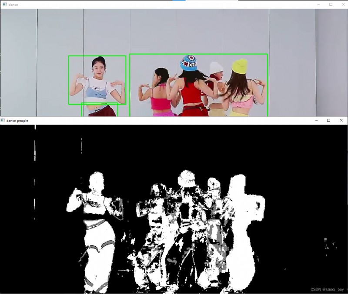Click the dance window video frame
Image resolution: width=348 pixels, height=294 pixels.
[174, 63]
